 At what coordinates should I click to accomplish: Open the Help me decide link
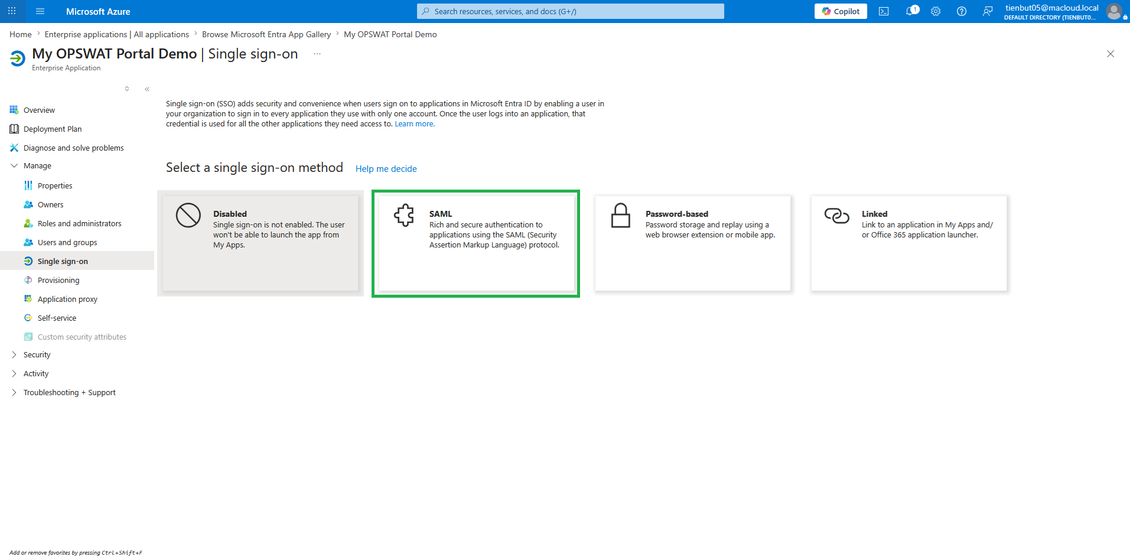pyautogui.click(x=386, y=169)
